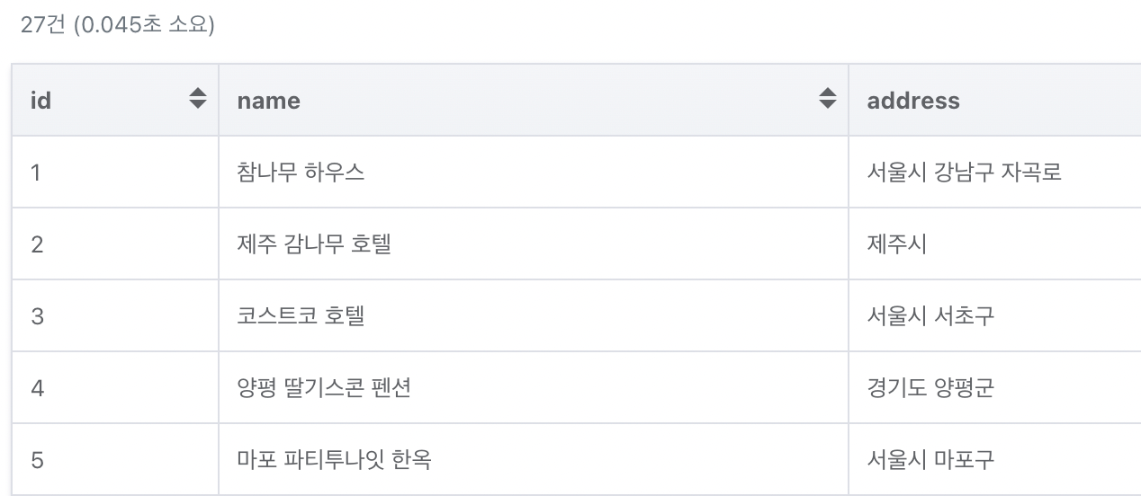The height and width of the screenshot is (496, 1141).
Task: Select the cell with id 4
Action: coord(115,387)
